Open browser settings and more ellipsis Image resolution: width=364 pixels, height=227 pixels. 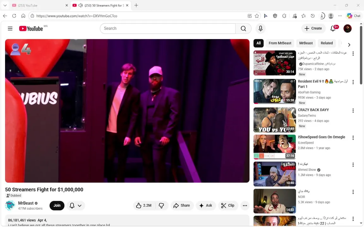(340, 16)
